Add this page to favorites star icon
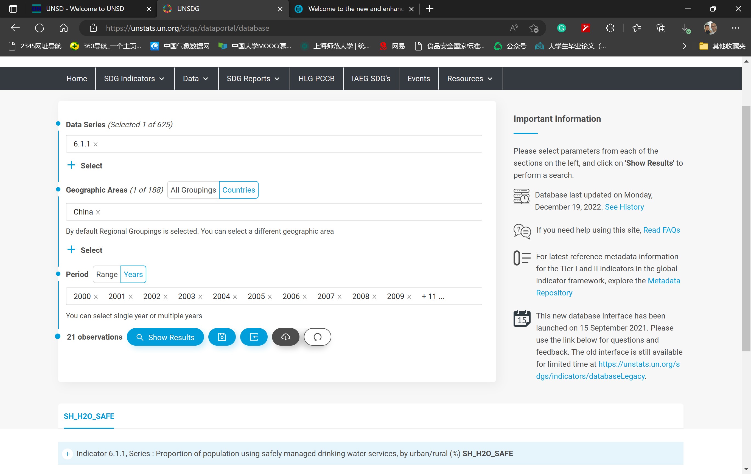 click(x=534, y=28)
